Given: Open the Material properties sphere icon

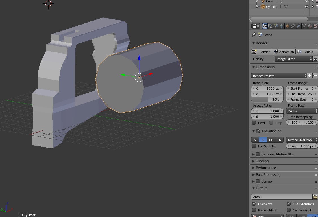Looking at the screenshot, I should (310, 26).
